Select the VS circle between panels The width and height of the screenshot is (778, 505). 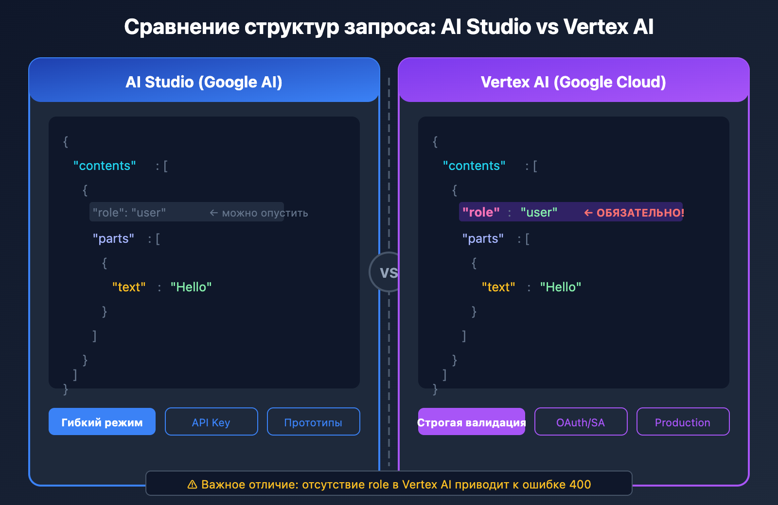(389, 272)
